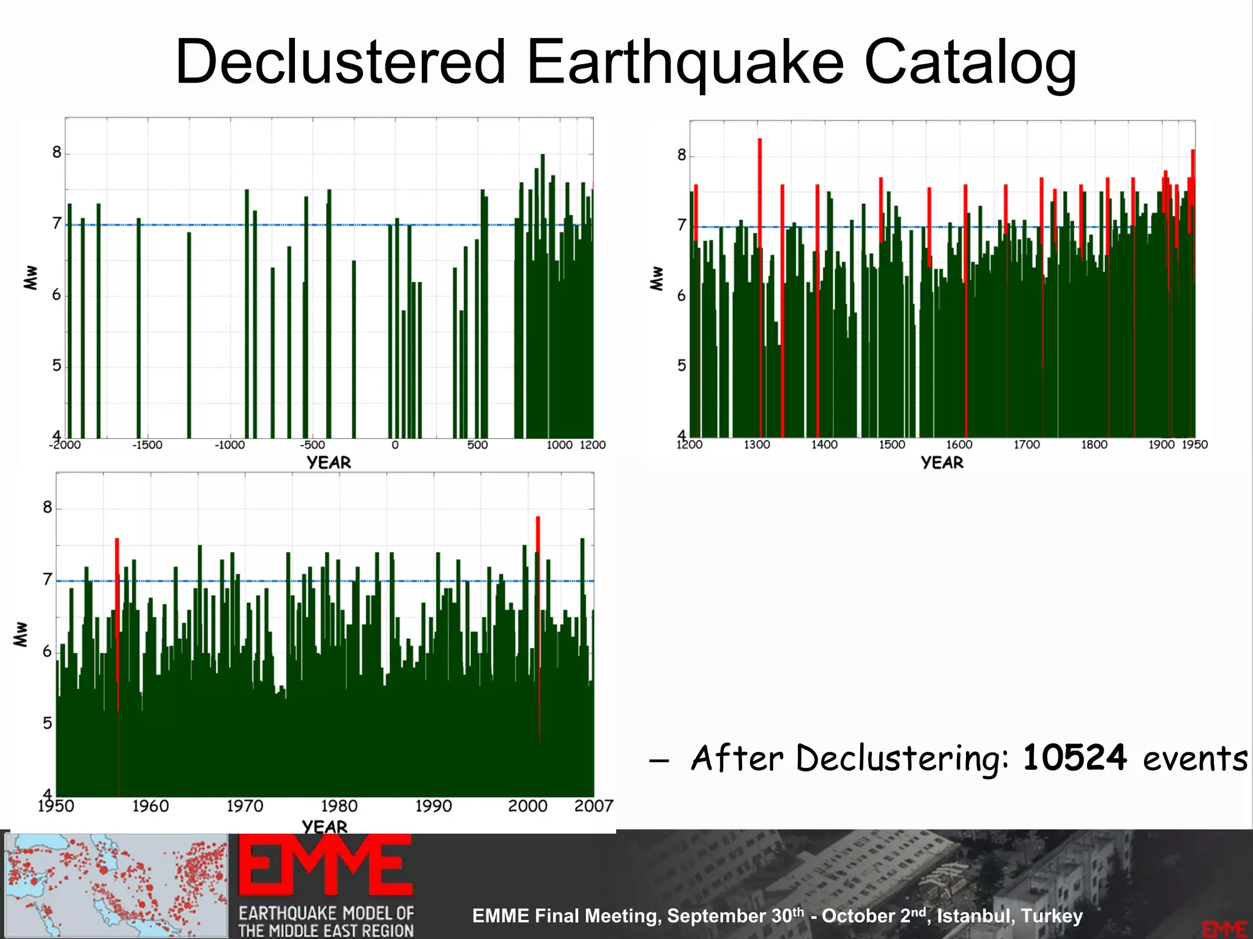Click the 'Mw' y-axis title of the first chart
Image resolution: width=1253 pixels, height=939 pixels.
point(30,278)
